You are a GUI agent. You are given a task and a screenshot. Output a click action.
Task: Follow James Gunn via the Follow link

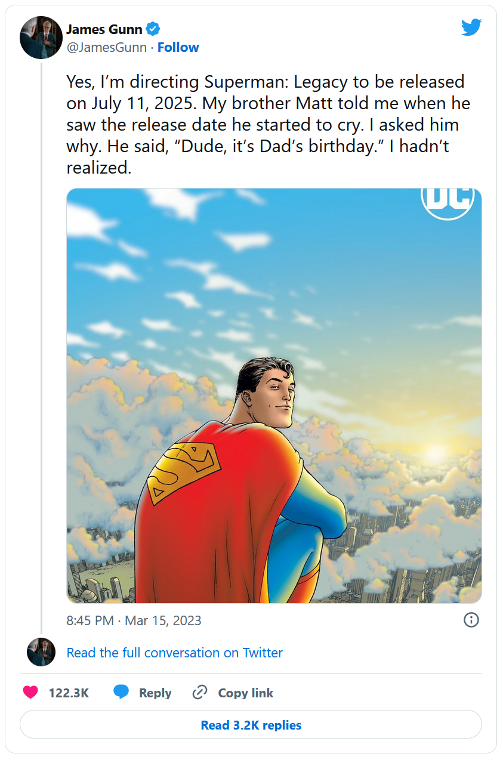coord(178,48)
